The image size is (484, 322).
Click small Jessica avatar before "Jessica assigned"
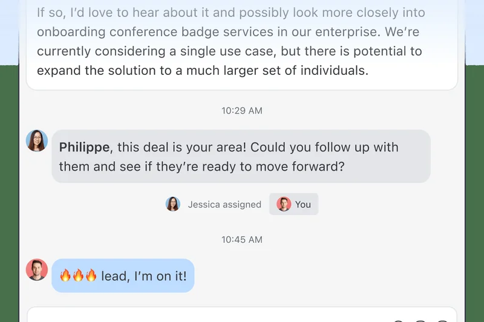click(x=173, y=204)
